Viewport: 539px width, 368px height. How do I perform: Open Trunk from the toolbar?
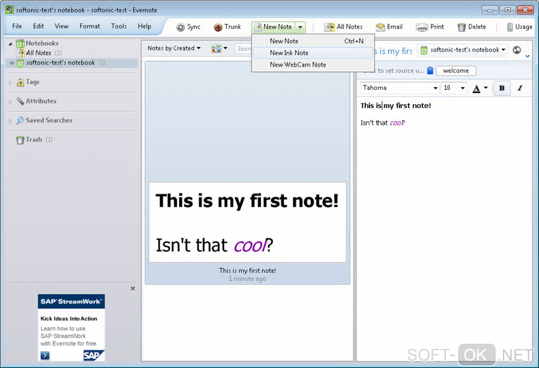coord(227,27)
